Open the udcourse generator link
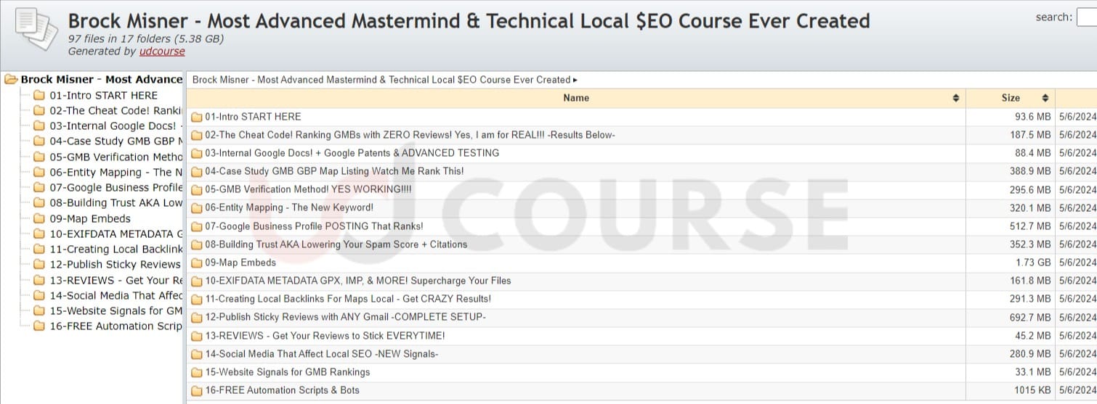 (162, 51)
